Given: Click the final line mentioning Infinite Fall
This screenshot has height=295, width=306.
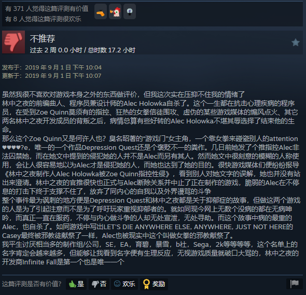Looking at the screenshot, I should pyautogui.click(x=63, y=262).
